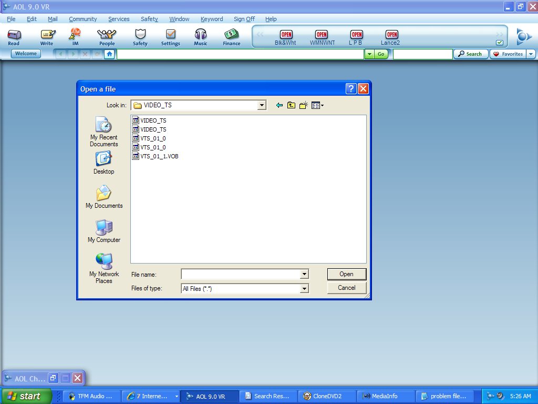The width and height of the screenshot is (538, 404).
Task: Select the second VIDEO_TS file
Action: pyautogui.click(x=149, y=129)
